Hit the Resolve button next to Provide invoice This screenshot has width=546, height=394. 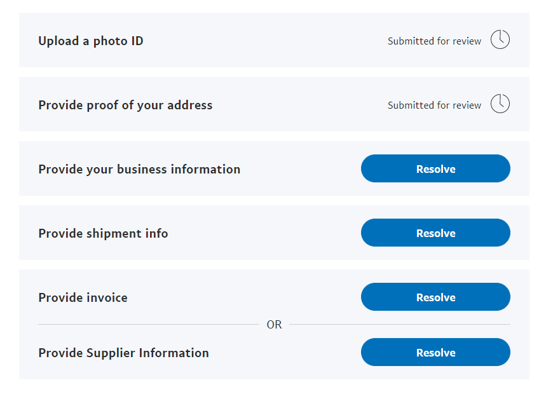click(435, 297)
